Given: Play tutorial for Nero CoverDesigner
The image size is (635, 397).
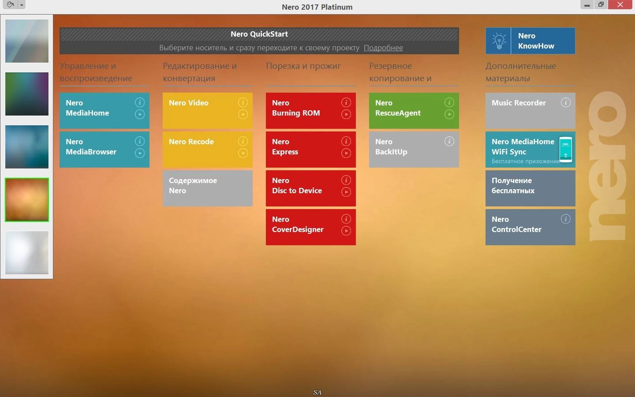Looking at the screenshot, I should point(346,231).
